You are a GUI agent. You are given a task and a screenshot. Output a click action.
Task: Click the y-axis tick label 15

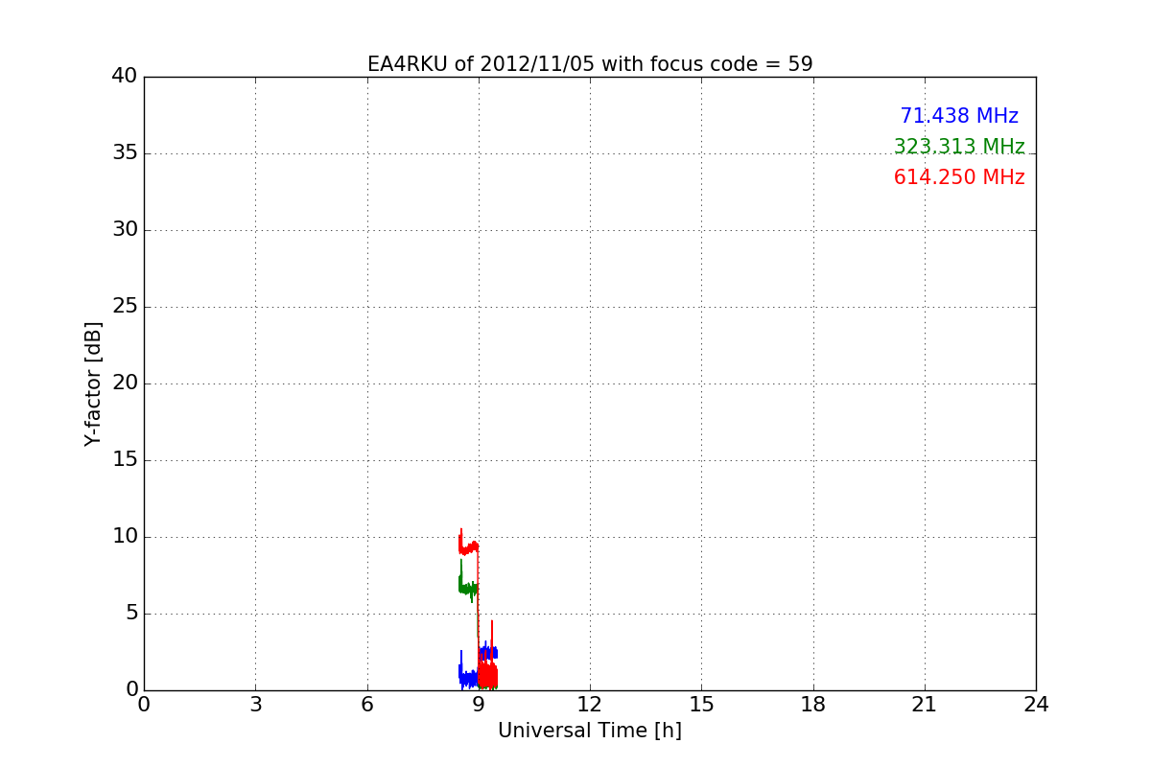point(125,460)
